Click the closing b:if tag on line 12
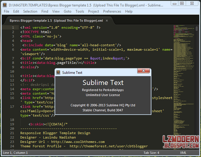This screenshot has height=157, width=201. pos(27,80)
